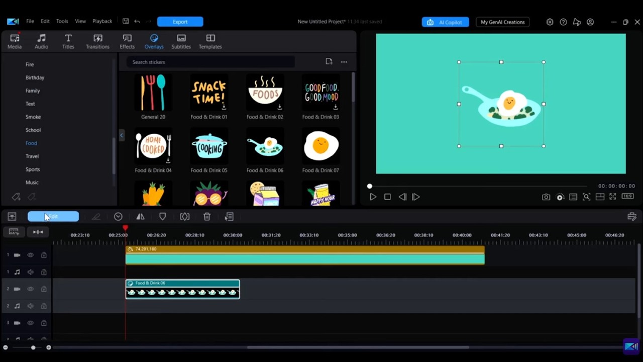Image resolution: width=643 pixels, height=362 pixels.
Task: Open the Audio room tab
Action: click(x=41, y=42)
